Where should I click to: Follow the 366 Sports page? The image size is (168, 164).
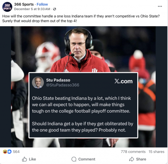tap(42, 4)
